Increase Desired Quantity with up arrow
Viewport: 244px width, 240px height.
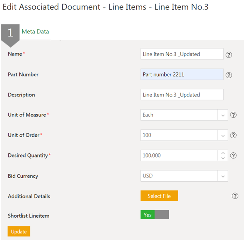pyautogui.click(x=223, y=153)
